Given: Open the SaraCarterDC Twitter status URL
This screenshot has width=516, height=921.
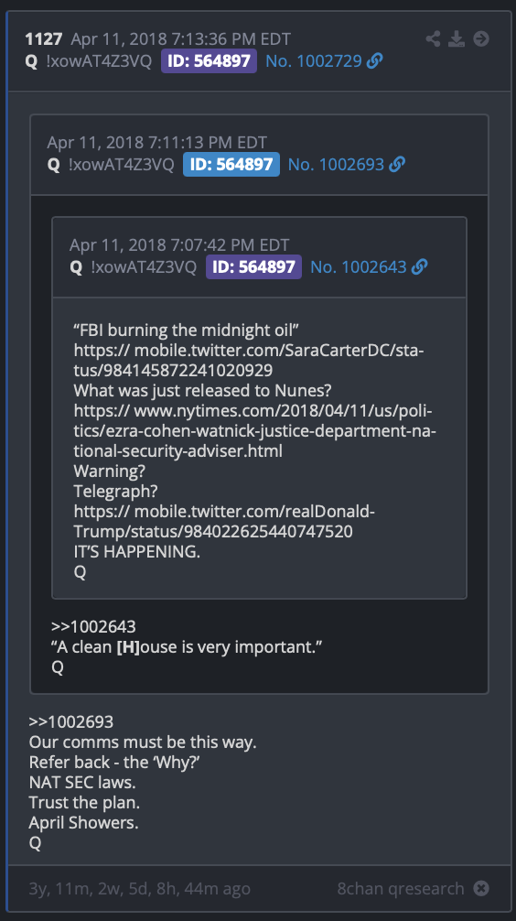Looking at the screenshot, I should (249, 360).
